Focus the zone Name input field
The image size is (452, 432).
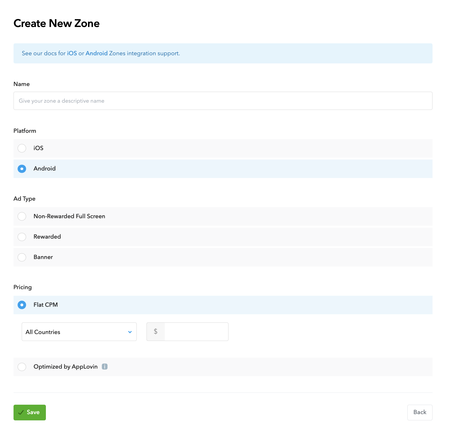[x=223, y=101]
